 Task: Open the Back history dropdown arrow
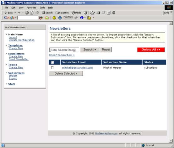[15, 13]
